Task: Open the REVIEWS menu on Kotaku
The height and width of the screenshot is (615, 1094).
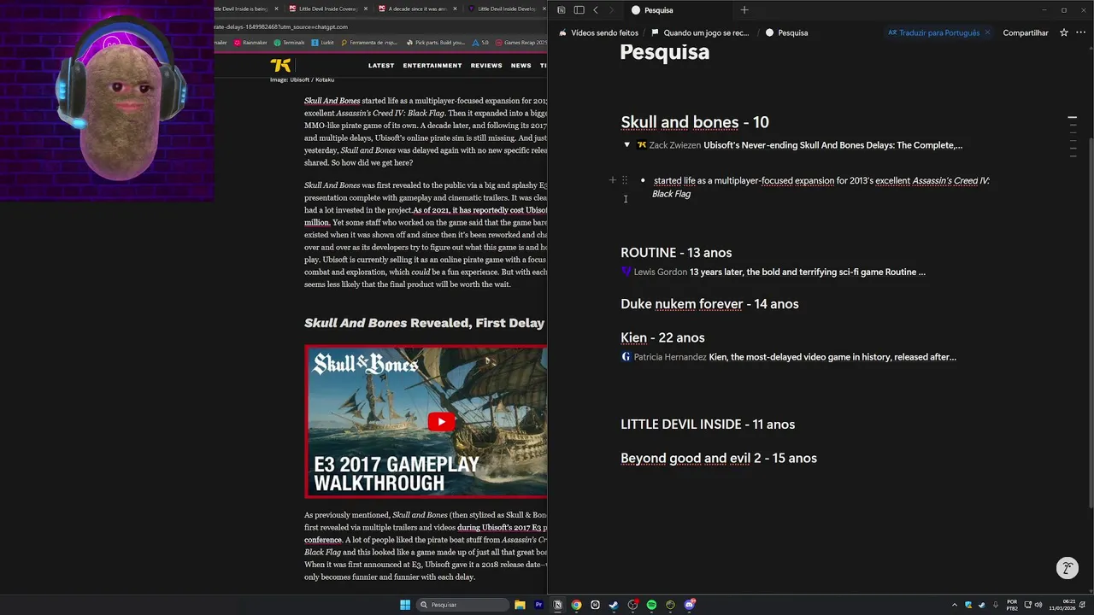Action: [486, 66]
